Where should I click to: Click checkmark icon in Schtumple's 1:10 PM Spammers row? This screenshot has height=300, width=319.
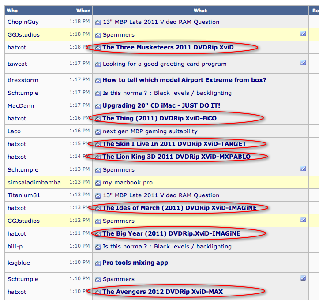point(303,278)
